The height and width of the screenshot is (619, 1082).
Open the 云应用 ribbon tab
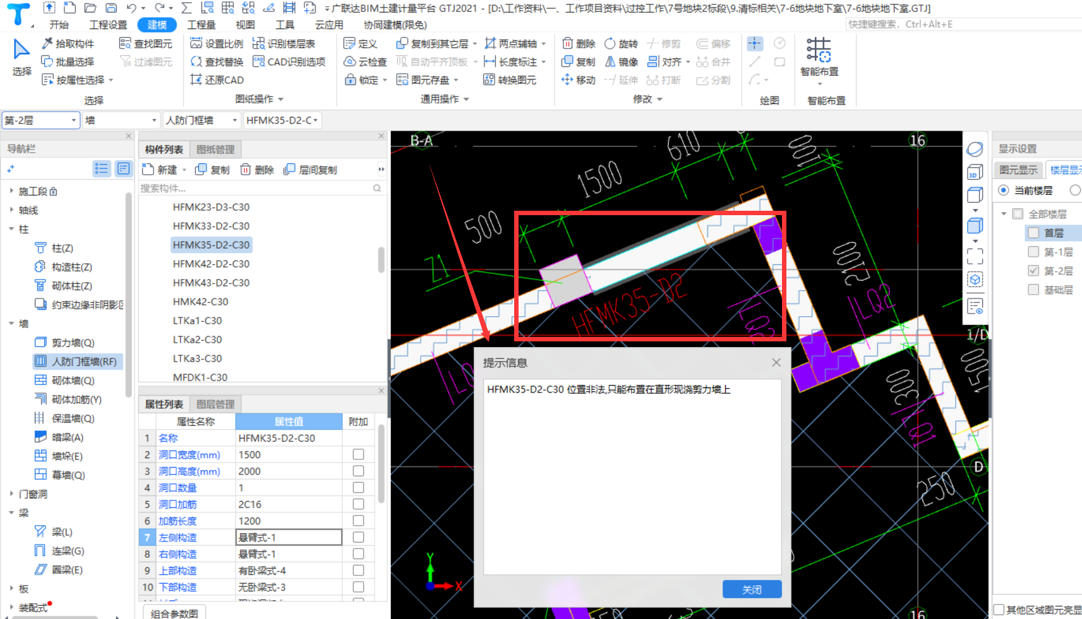(x=329, y=25)
